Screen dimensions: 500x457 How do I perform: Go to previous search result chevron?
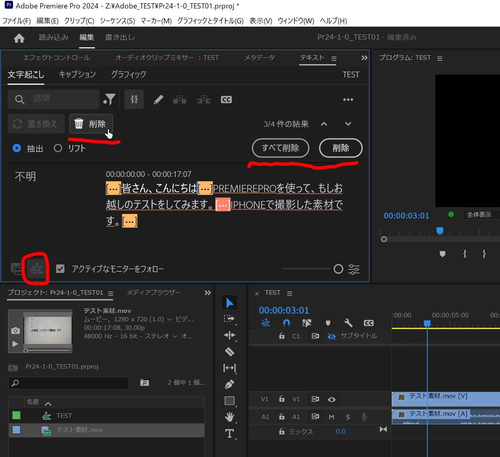(324, 124)
